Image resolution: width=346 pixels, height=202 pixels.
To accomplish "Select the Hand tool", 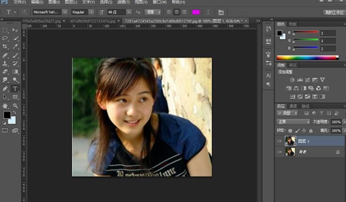I will pos(5,106).
